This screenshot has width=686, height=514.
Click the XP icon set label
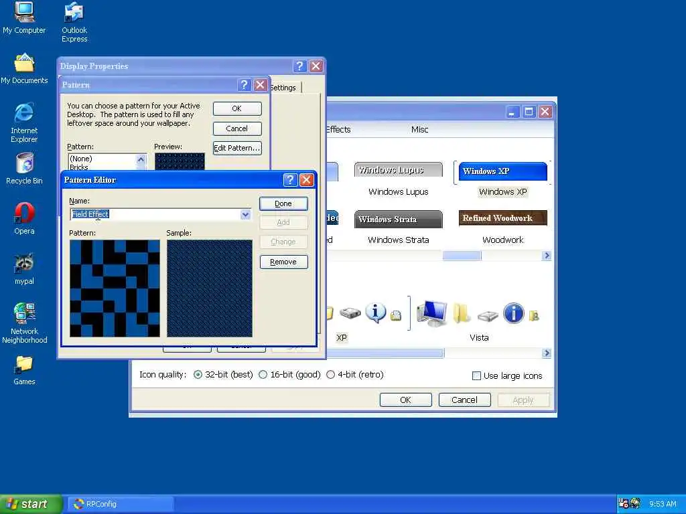(x=341, y=337)
